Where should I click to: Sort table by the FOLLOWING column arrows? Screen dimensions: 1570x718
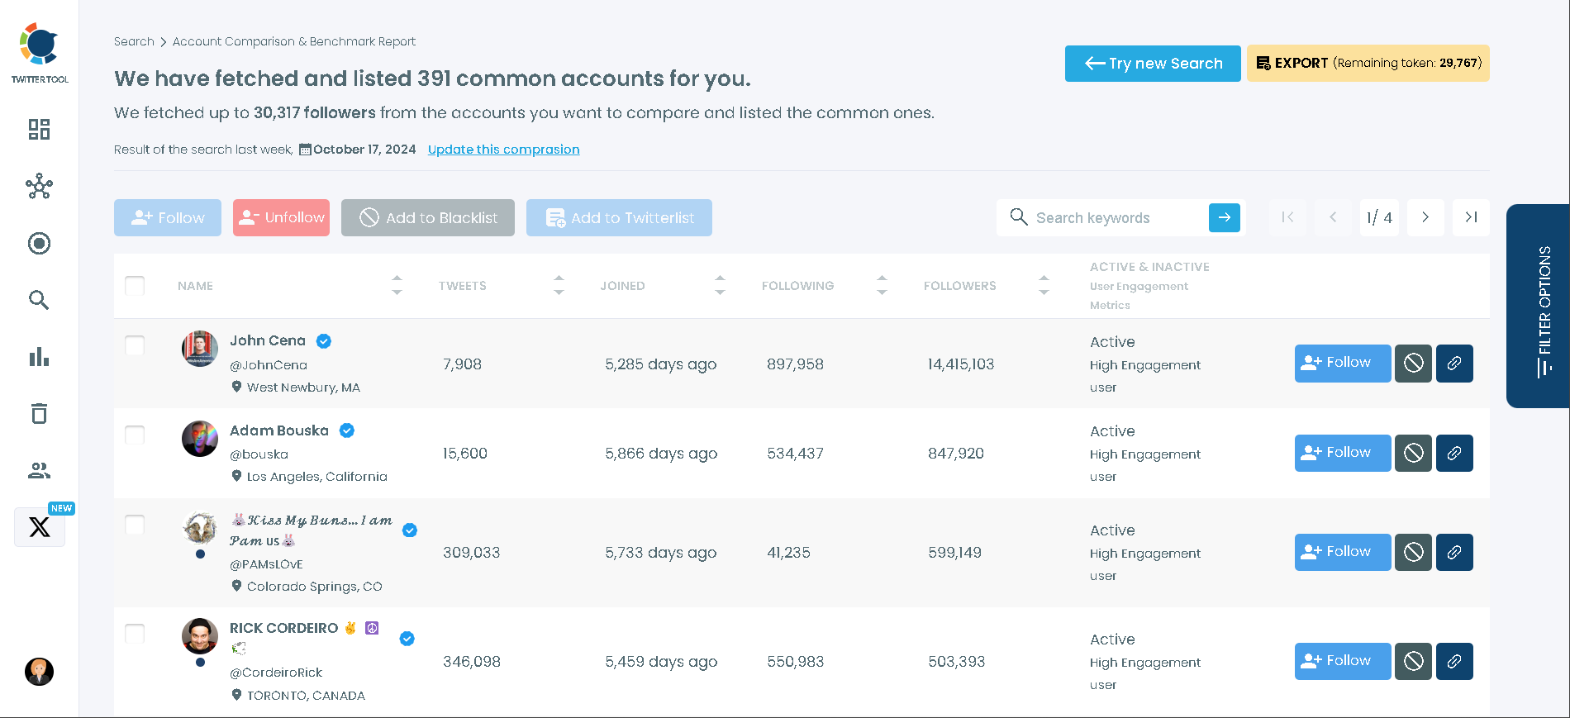882,285
